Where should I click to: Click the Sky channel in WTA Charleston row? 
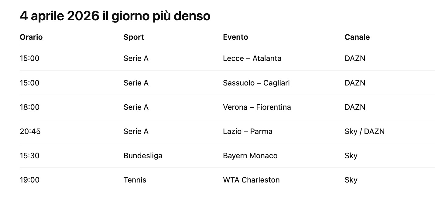(351, 180)
